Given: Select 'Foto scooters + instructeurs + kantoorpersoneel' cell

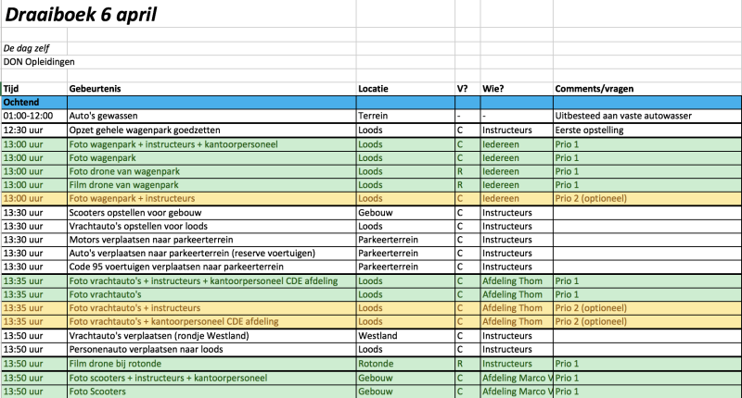Looking at the screenshot, I should point(211,379).
